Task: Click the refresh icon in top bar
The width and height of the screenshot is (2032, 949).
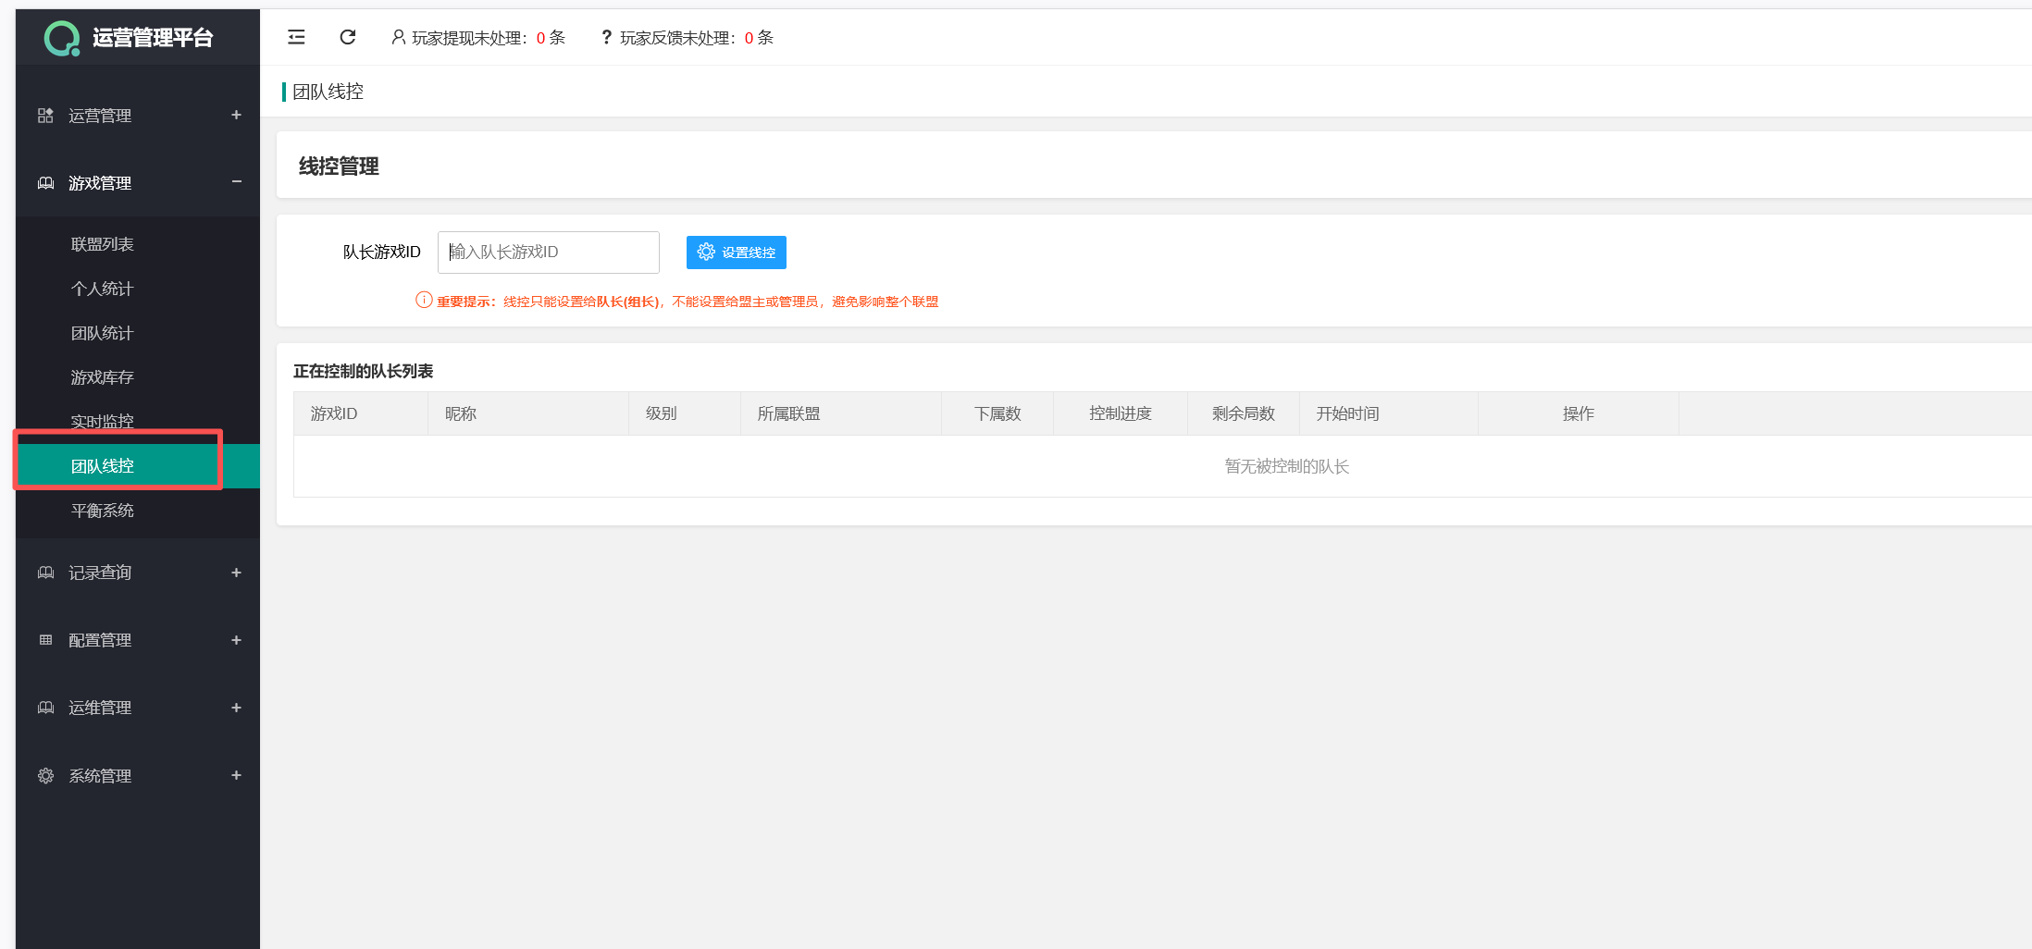Action: tap(348, 37)
